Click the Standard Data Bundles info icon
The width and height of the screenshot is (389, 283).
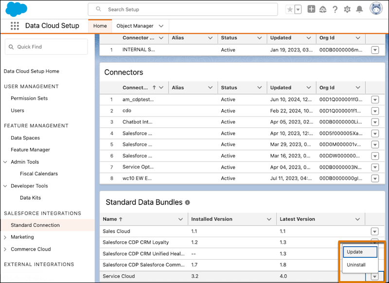[x=187, y=202]
